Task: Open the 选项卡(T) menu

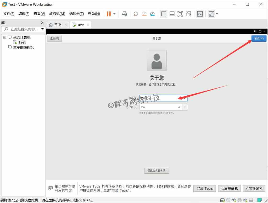Action: (76, 14)
